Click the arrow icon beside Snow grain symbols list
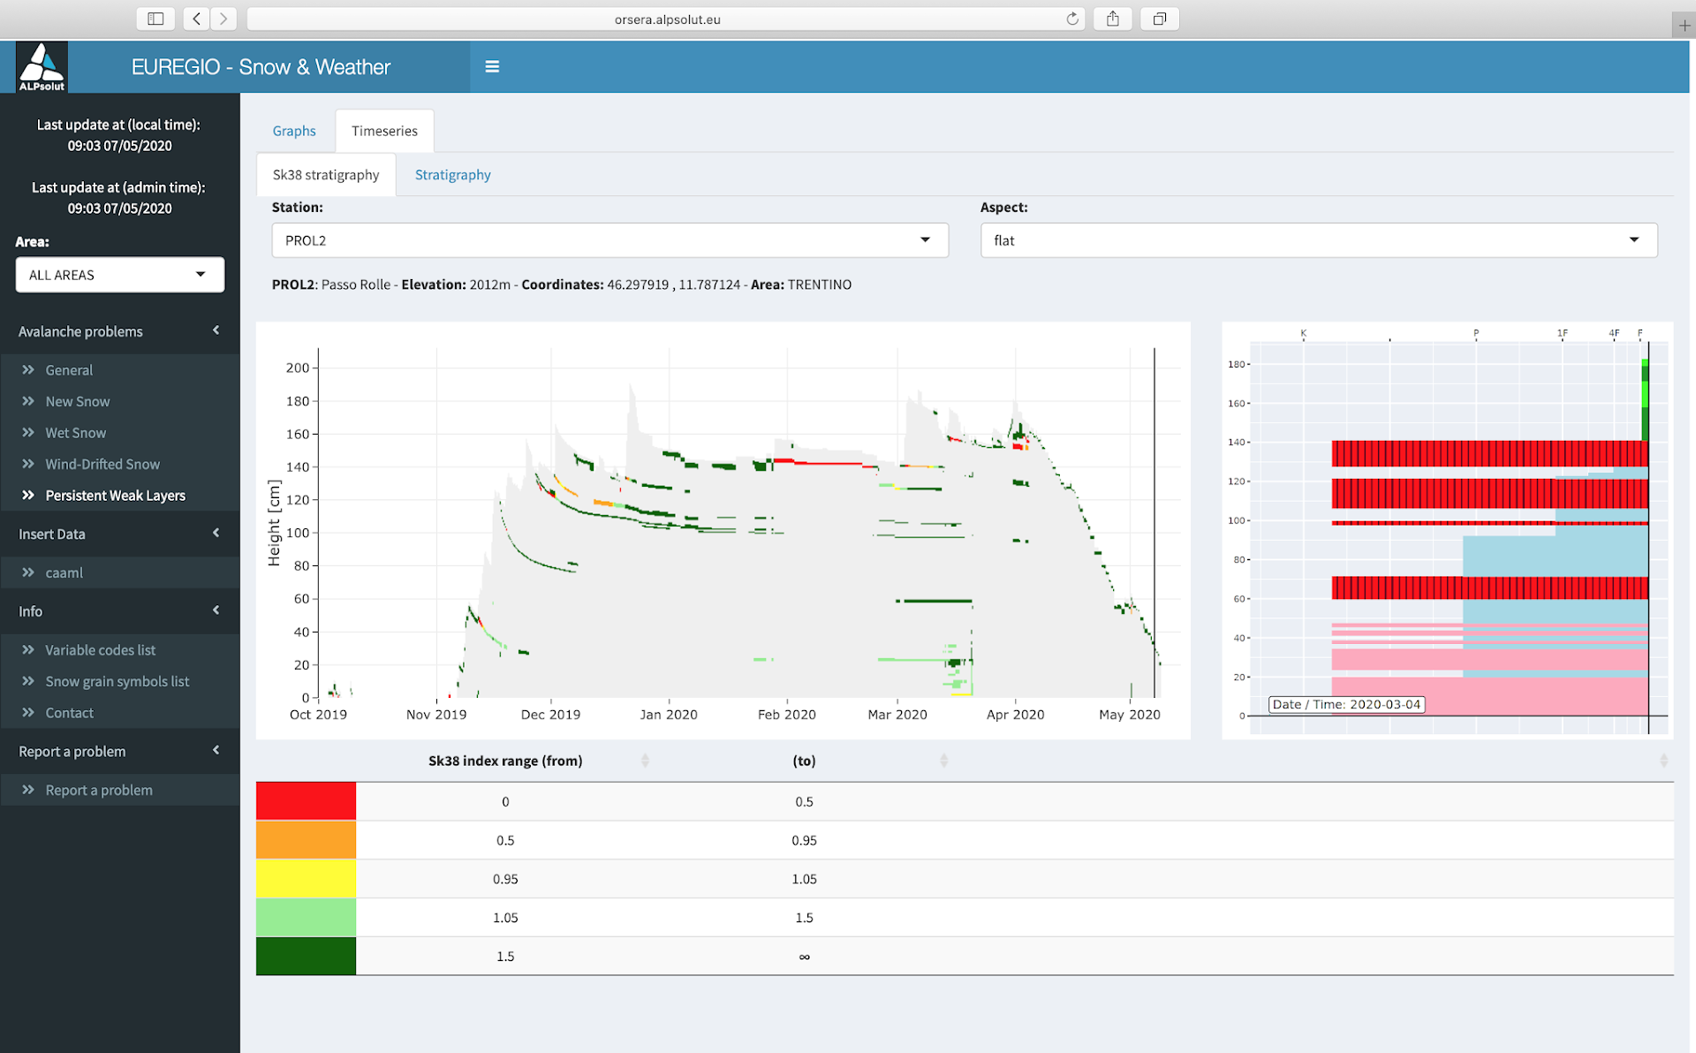This screenshot has height=1053, width=1696. tap(28, 681)
